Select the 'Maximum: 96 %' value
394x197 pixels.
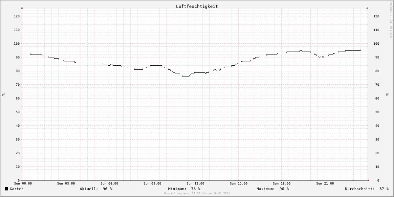273,189
